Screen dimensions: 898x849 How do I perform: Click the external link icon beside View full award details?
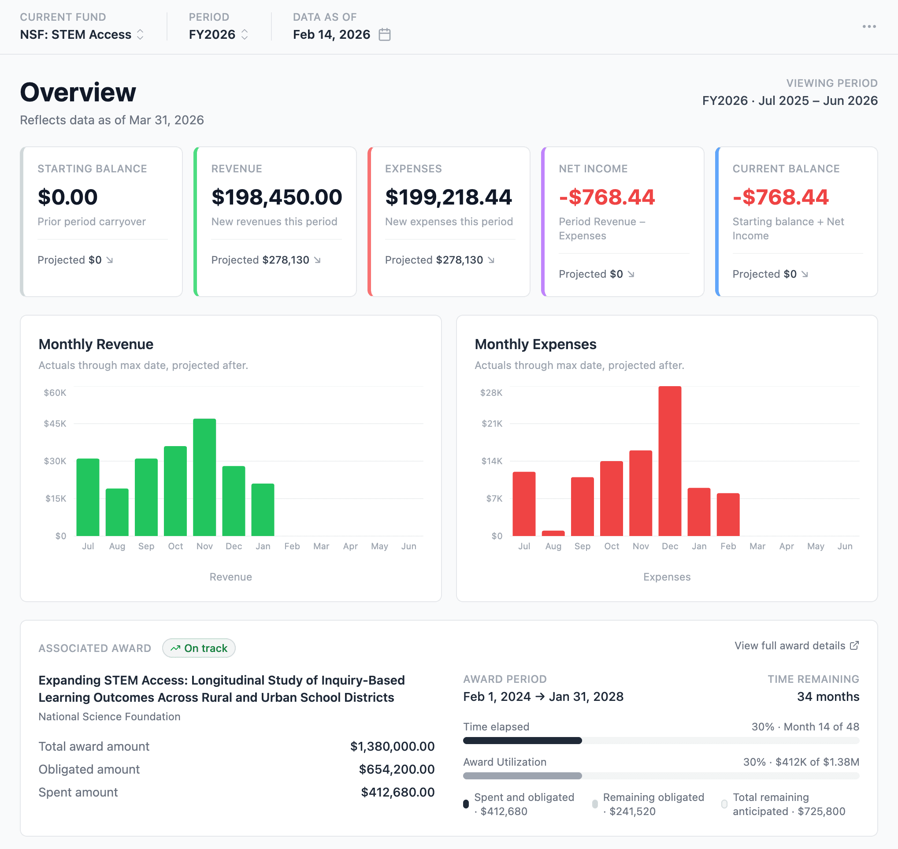pyautogui.click(x=854, y=645)
